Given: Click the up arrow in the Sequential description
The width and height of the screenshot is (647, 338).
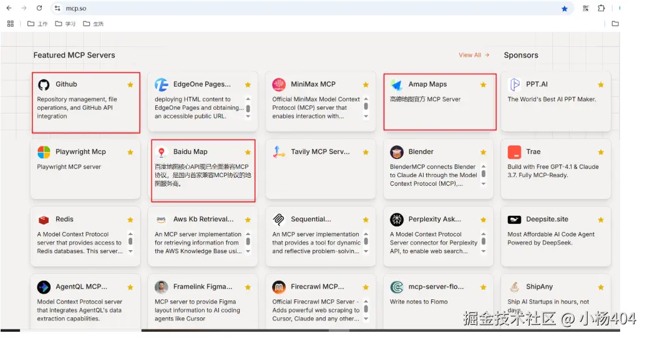Looking at the screenshot, I should (366, 234).
